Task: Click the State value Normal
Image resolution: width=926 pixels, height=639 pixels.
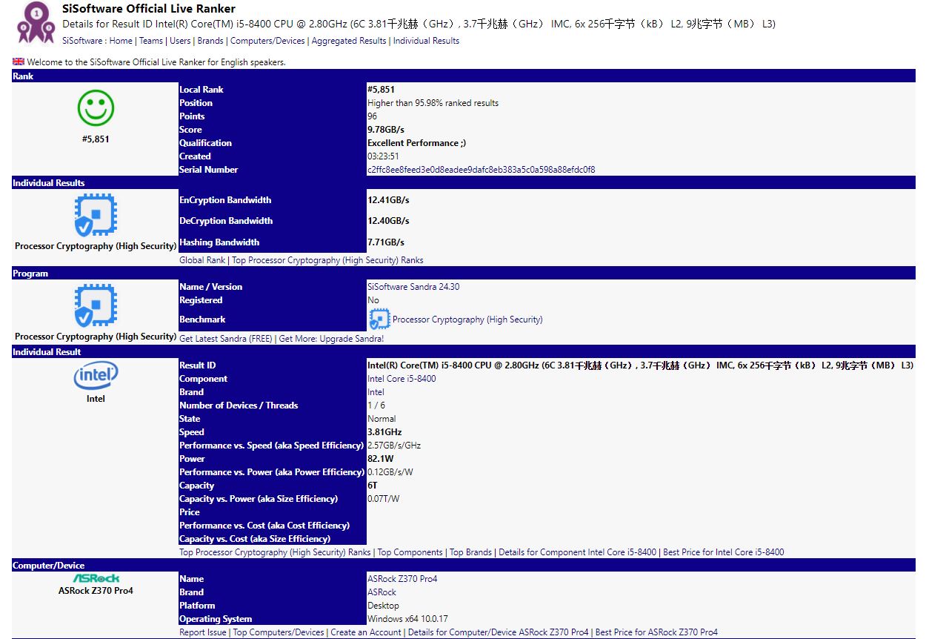Action: click(x=382, y=419)
